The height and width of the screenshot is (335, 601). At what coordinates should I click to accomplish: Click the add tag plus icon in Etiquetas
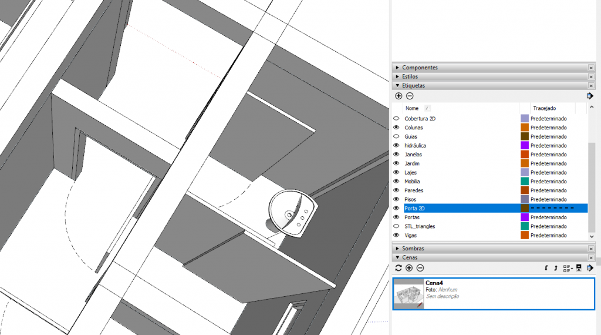point(399,96)
